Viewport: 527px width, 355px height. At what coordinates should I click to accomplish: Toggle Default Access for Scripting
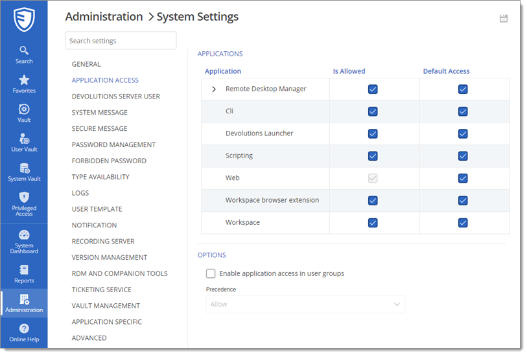(463, 156)
